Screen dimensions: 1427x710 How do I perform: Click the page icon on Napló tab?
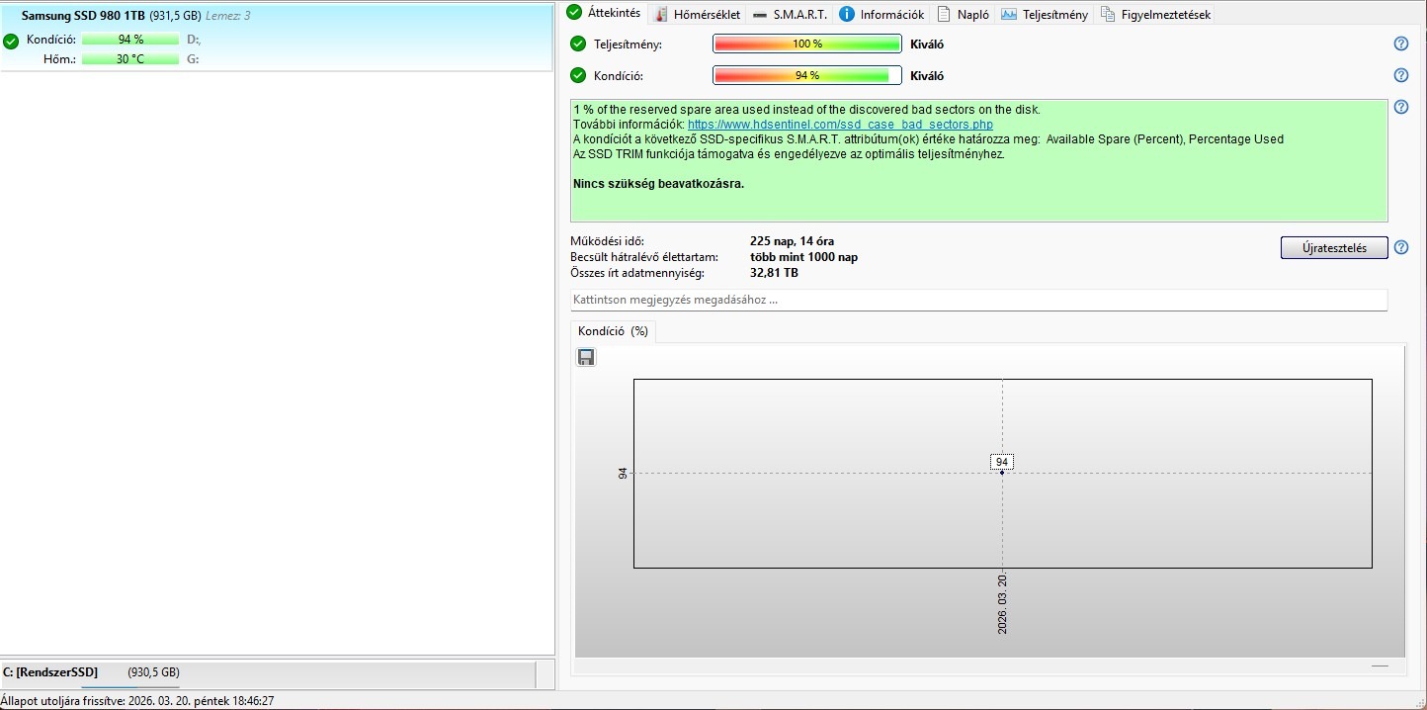pos(944,14)
